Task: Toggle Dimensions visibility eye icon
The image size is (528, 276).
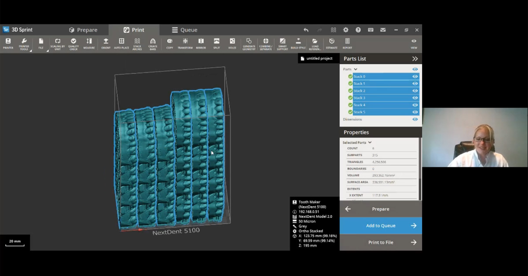Action: tap(415, 119)
